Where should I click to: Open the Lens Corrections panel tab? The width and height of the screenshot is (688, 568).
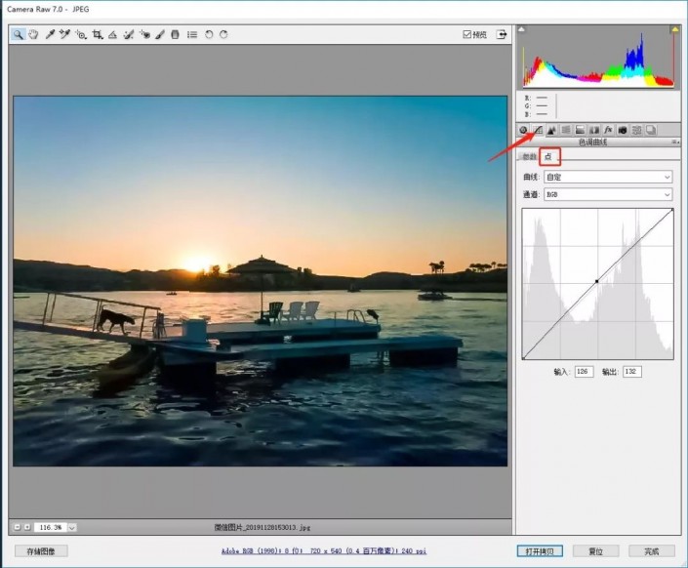point(594,130)
